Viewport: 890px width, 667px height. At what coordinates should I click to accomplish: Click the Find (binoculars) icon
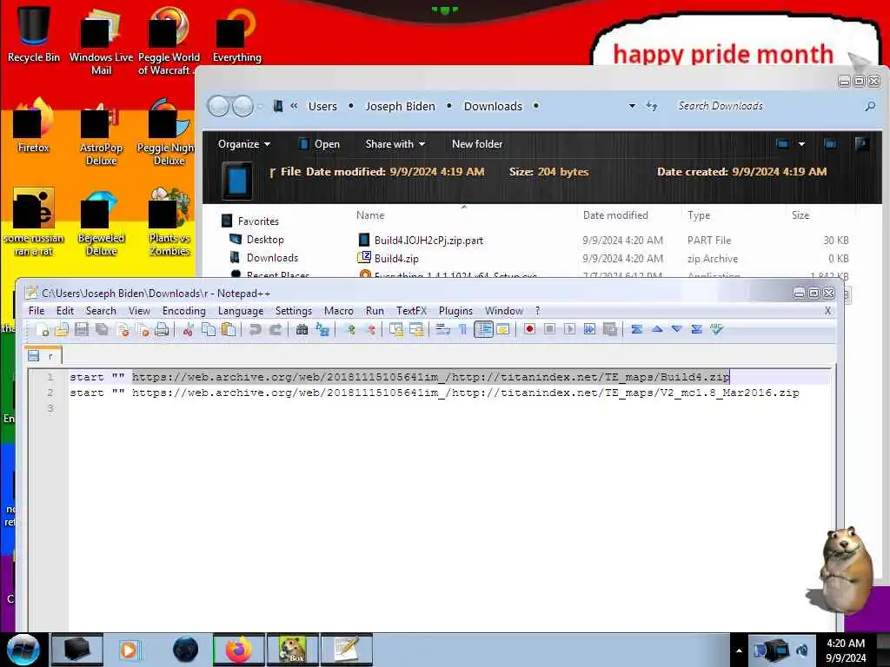point(302,329)
